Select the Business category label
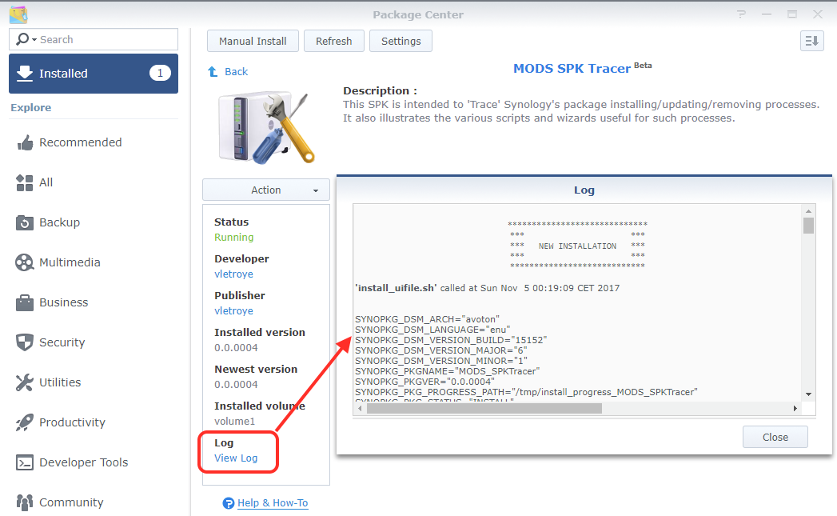 point(63,303)
